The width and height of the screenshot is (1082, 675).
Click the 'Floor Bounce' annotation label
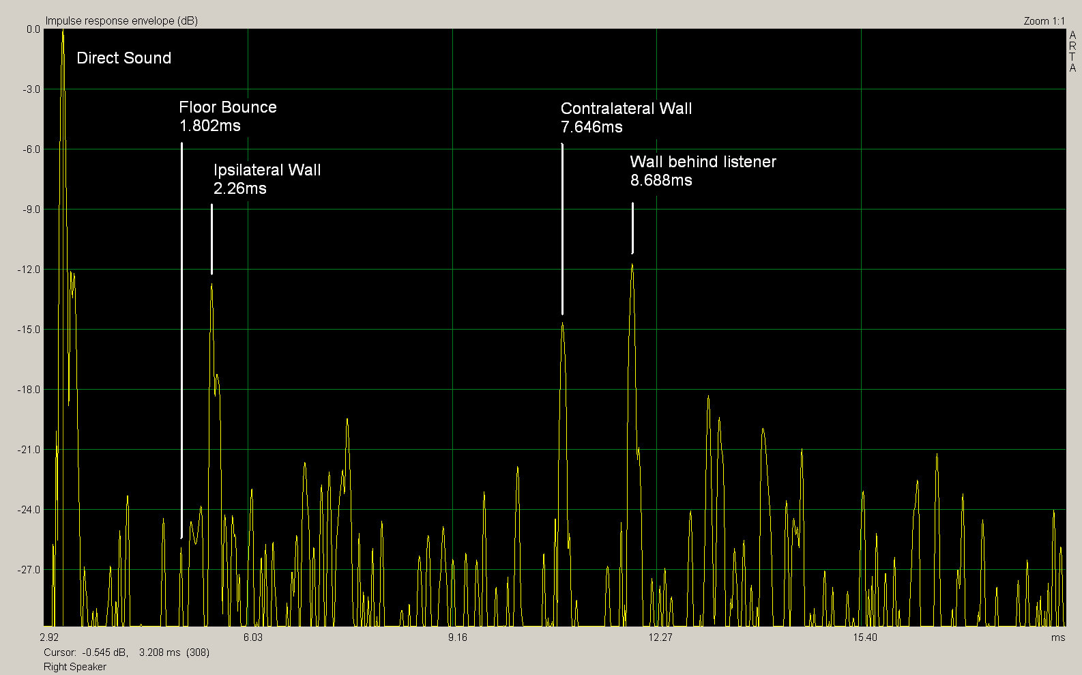coord(228,107)
